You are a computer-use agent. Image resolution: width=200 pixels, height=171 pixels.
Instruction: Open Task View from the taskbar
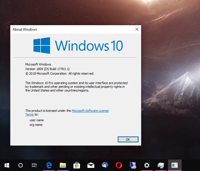[x=34, y=165]
